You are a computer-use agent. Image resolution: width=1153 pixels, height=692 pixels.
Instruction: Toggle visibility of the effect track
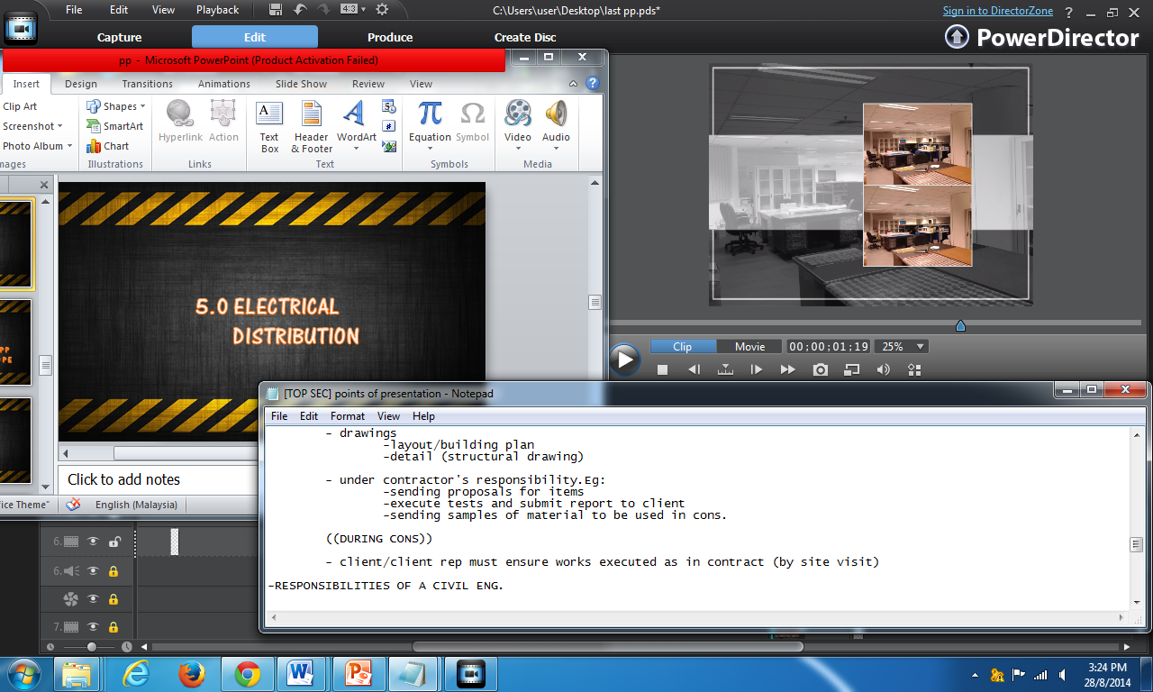click(93, 599)
